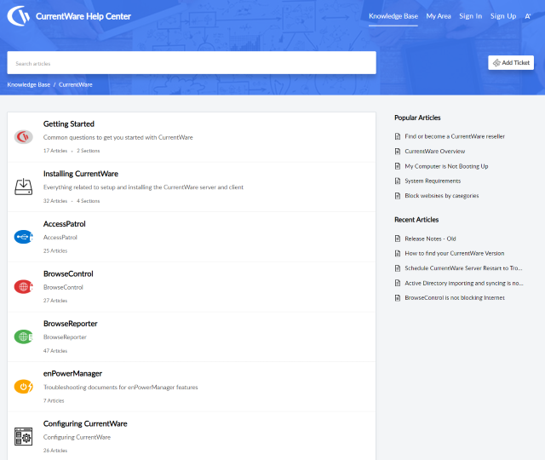
Task: Click the enPowerManager orange power icon
Action: coord(23,387)
